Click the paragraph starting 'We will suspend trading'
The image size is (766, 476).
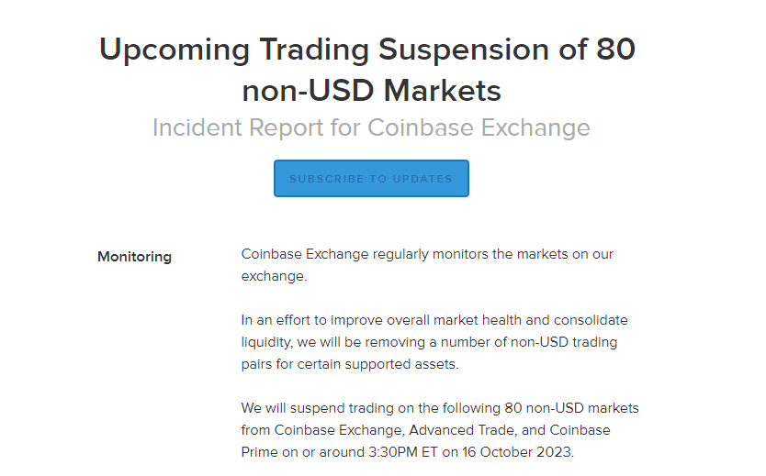[440, 429]
